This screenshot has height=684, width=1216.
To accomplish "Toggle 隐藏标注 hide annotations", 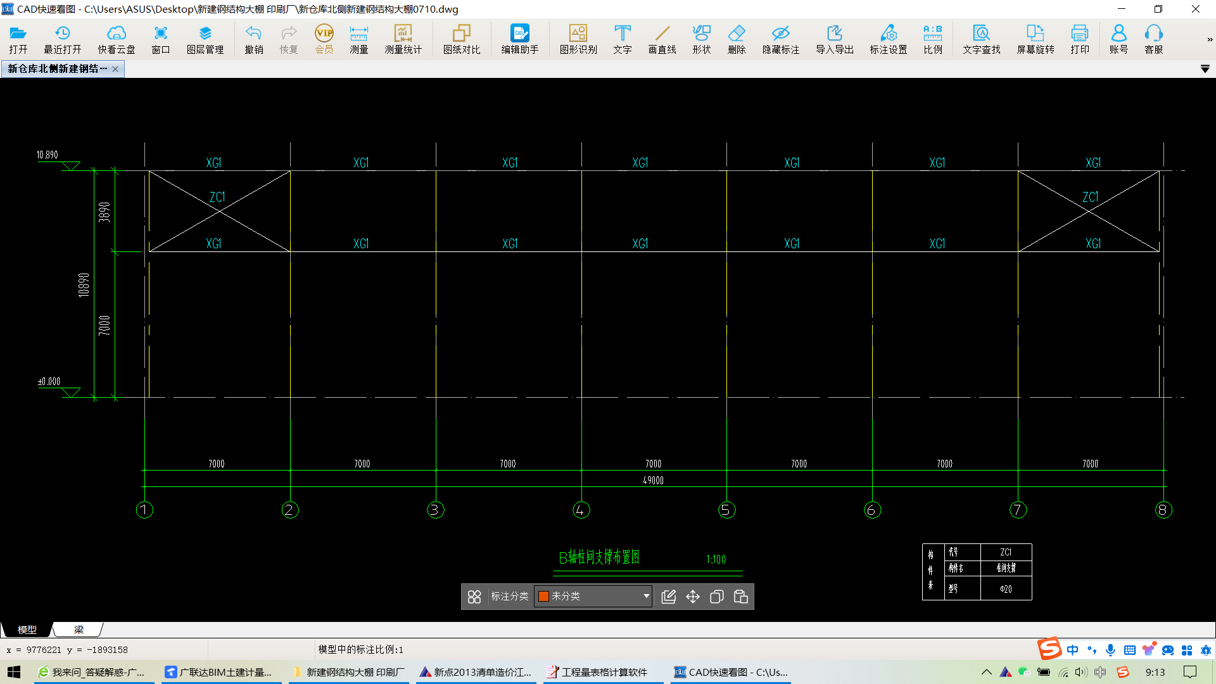I will (780, 39).
